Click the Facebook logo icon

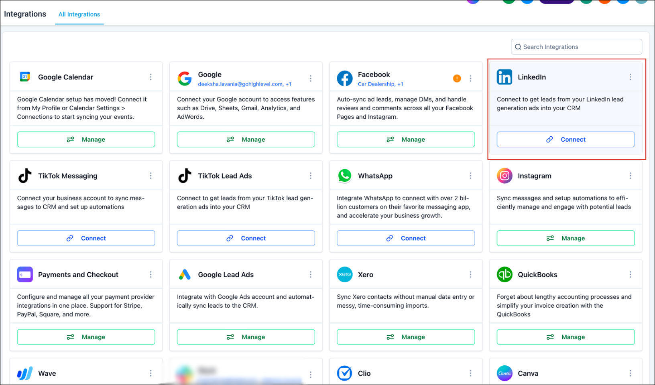coord(345,79)
